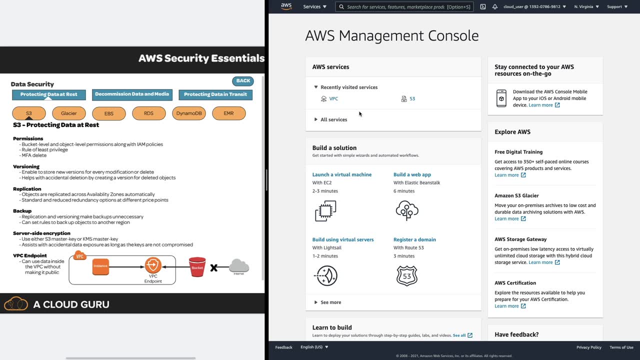The width and height of the screenshot is (640, 360).
Task: Click the Lightsail compass icon
Action: (x=327, y=275)
